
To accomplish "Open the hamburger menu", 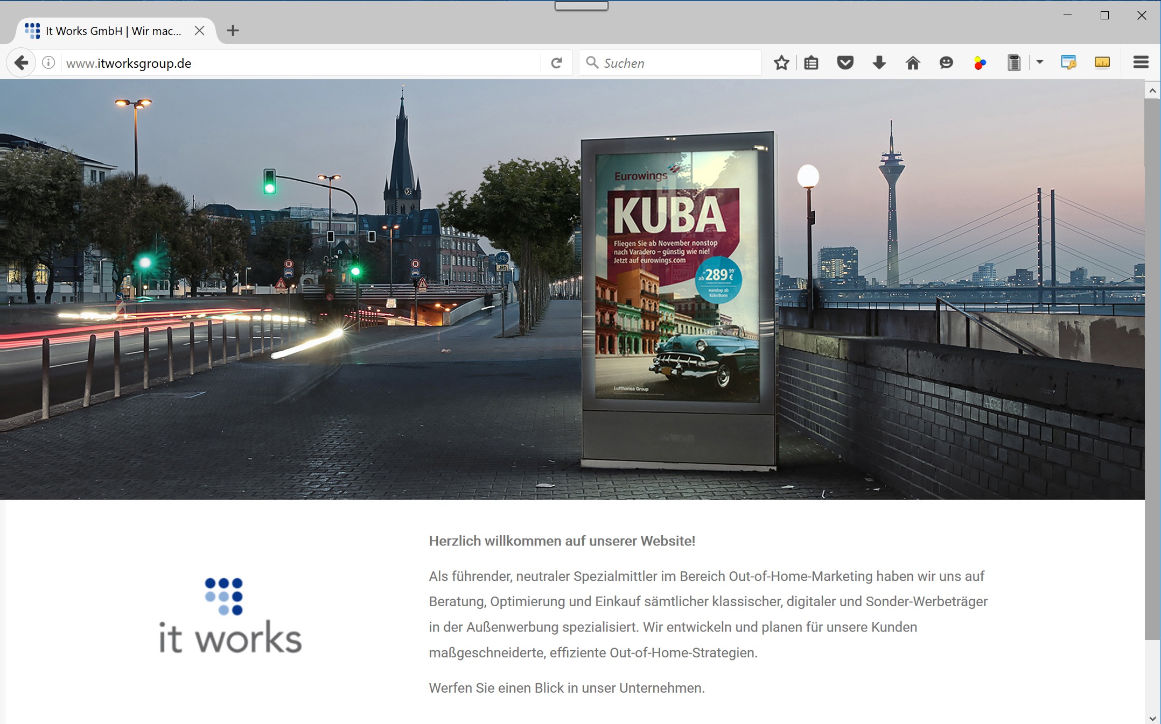I will (1141, 62).
